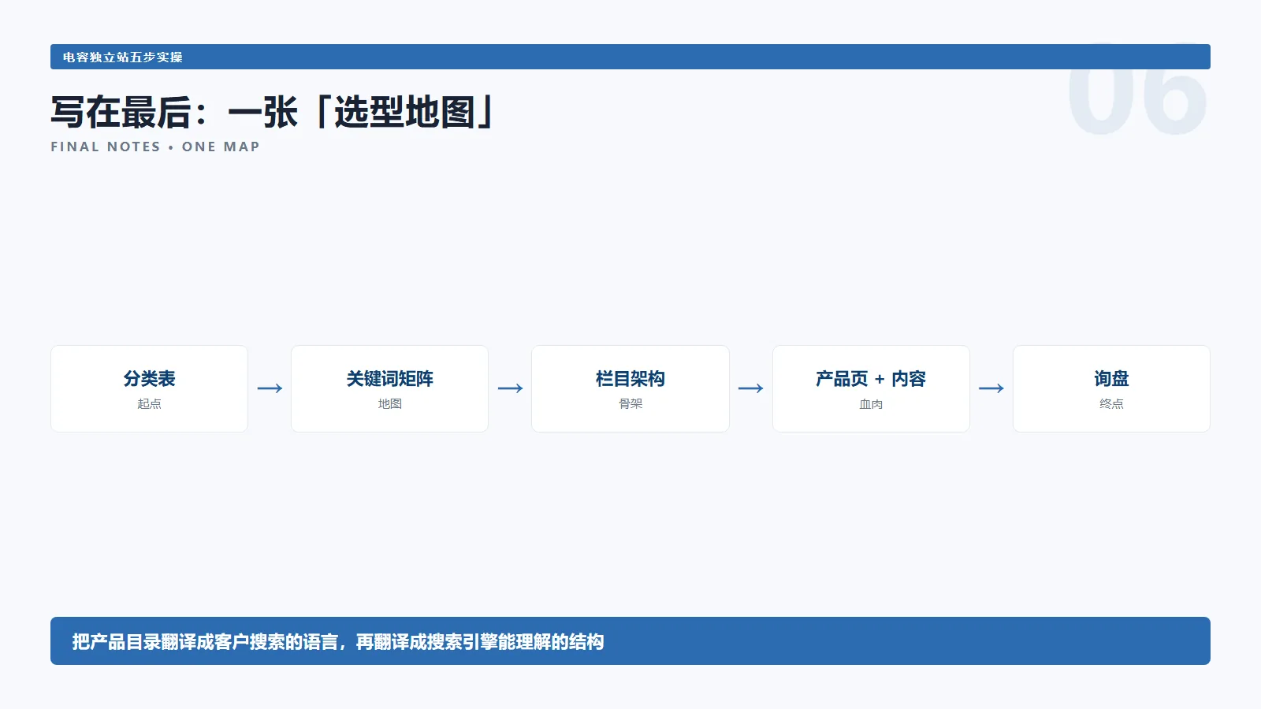Click the 分类表 card
The height and width of the screenshot is (709, 1261).
pos(149,388)
